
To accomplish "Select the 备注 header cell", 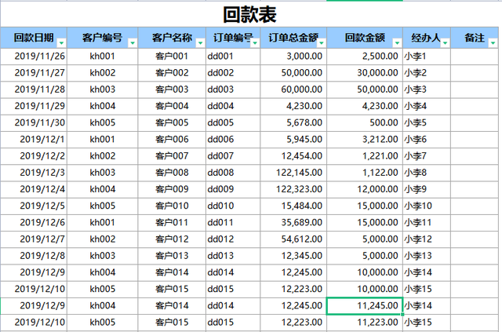I will point(475,38).
